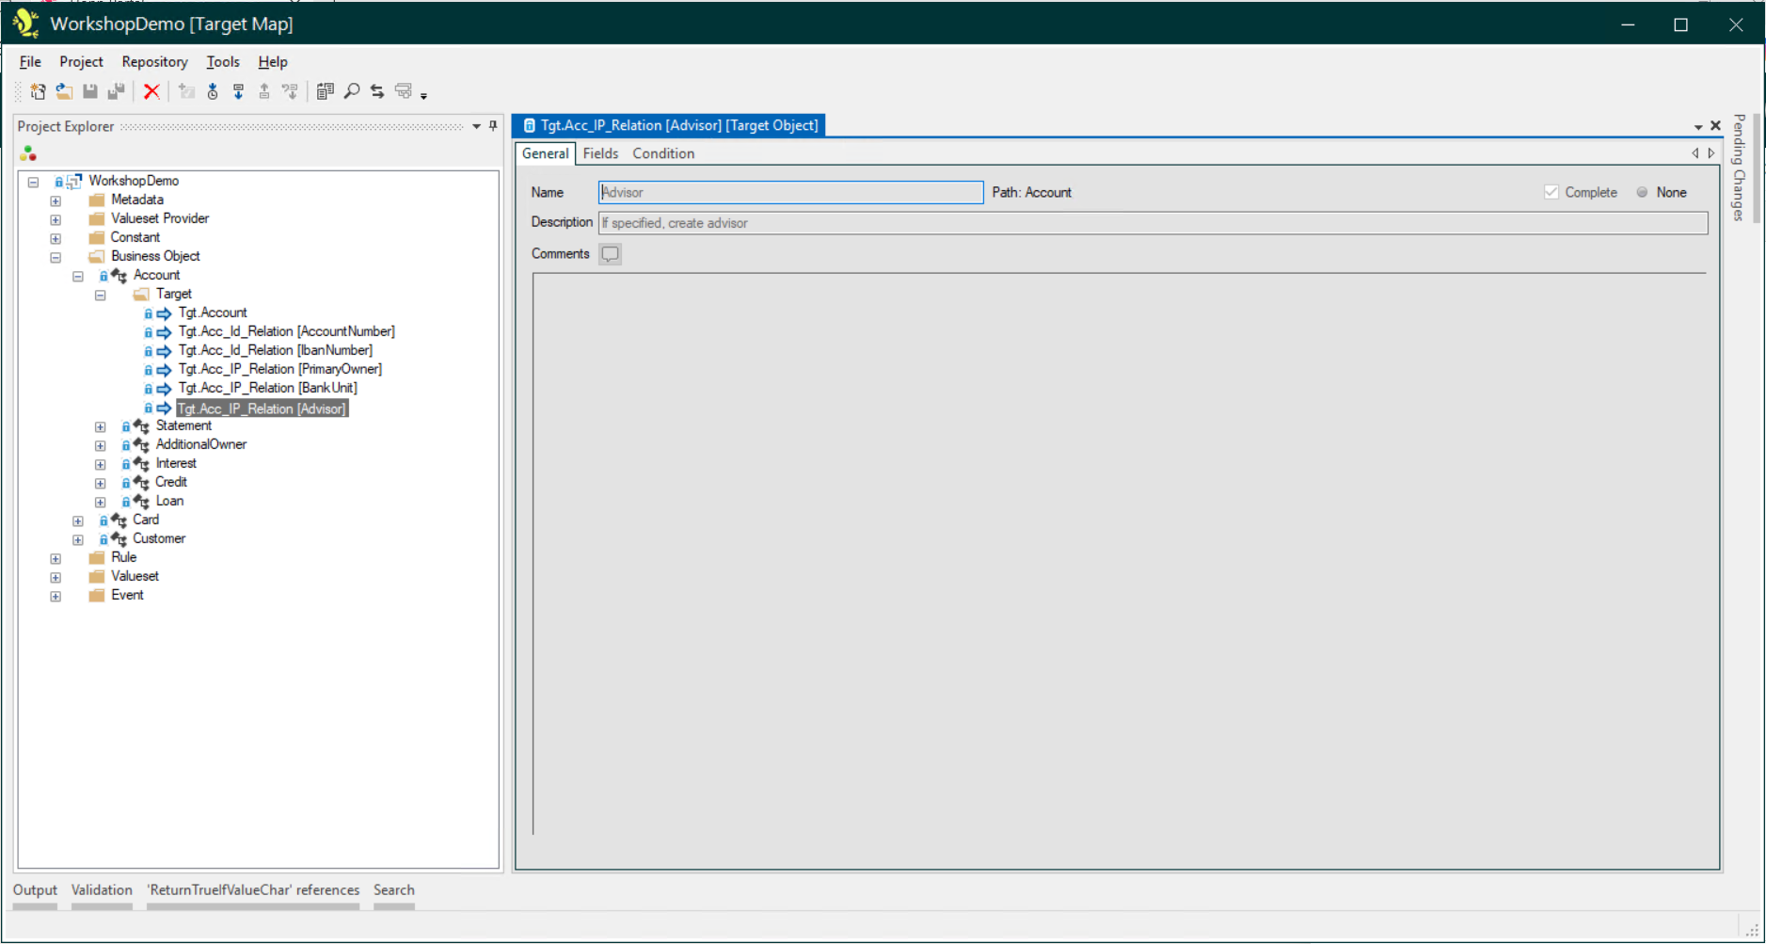Click the open project folder icon
The height and width of the screenshot is (944, 1766).
click(x=64, y=91)
